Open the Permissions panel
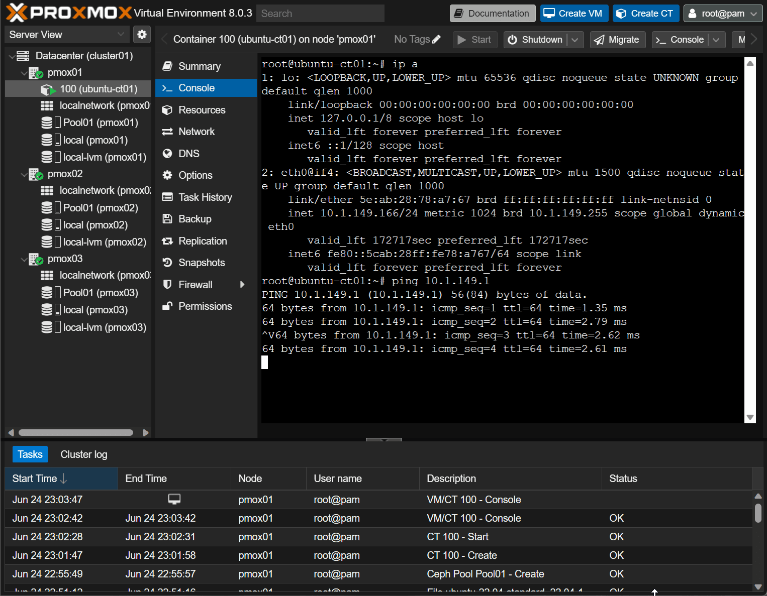This screenshot has height=596, width=767. coord(205,306)
